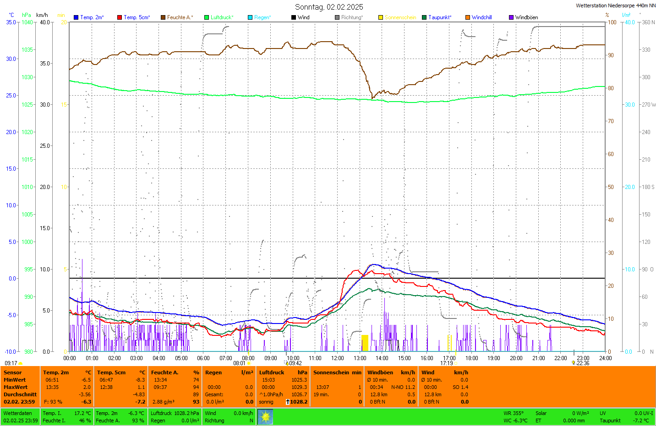Click the moon marker near 22:36
This screenshot has height=426, width=656.
pos(573,363)
